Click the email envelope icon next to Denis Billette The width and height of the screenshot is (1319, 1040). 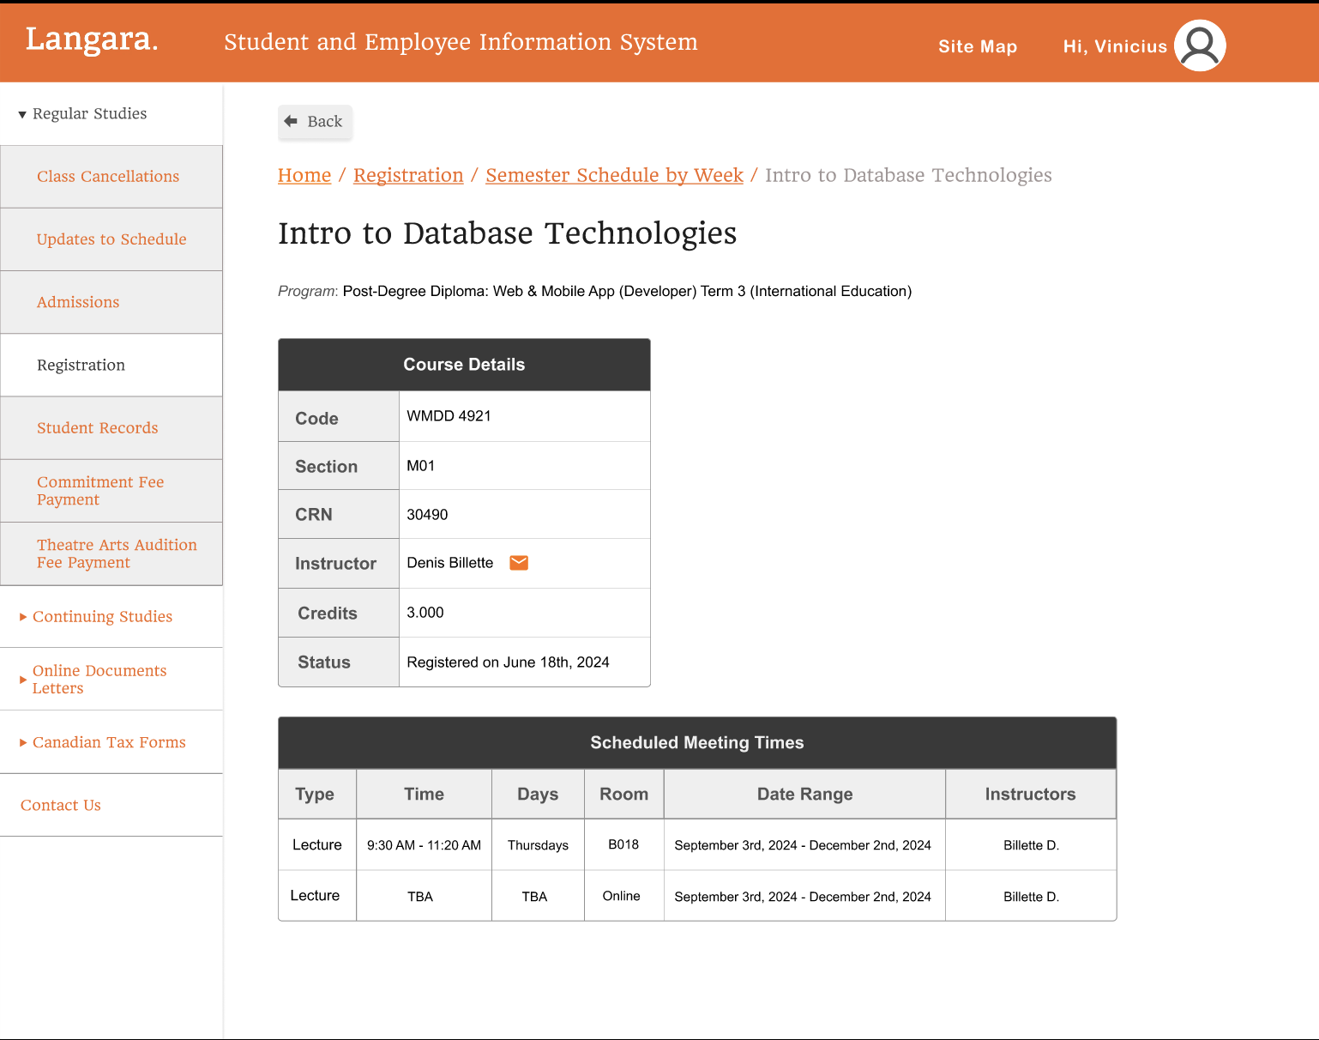(x=519, y=563)
